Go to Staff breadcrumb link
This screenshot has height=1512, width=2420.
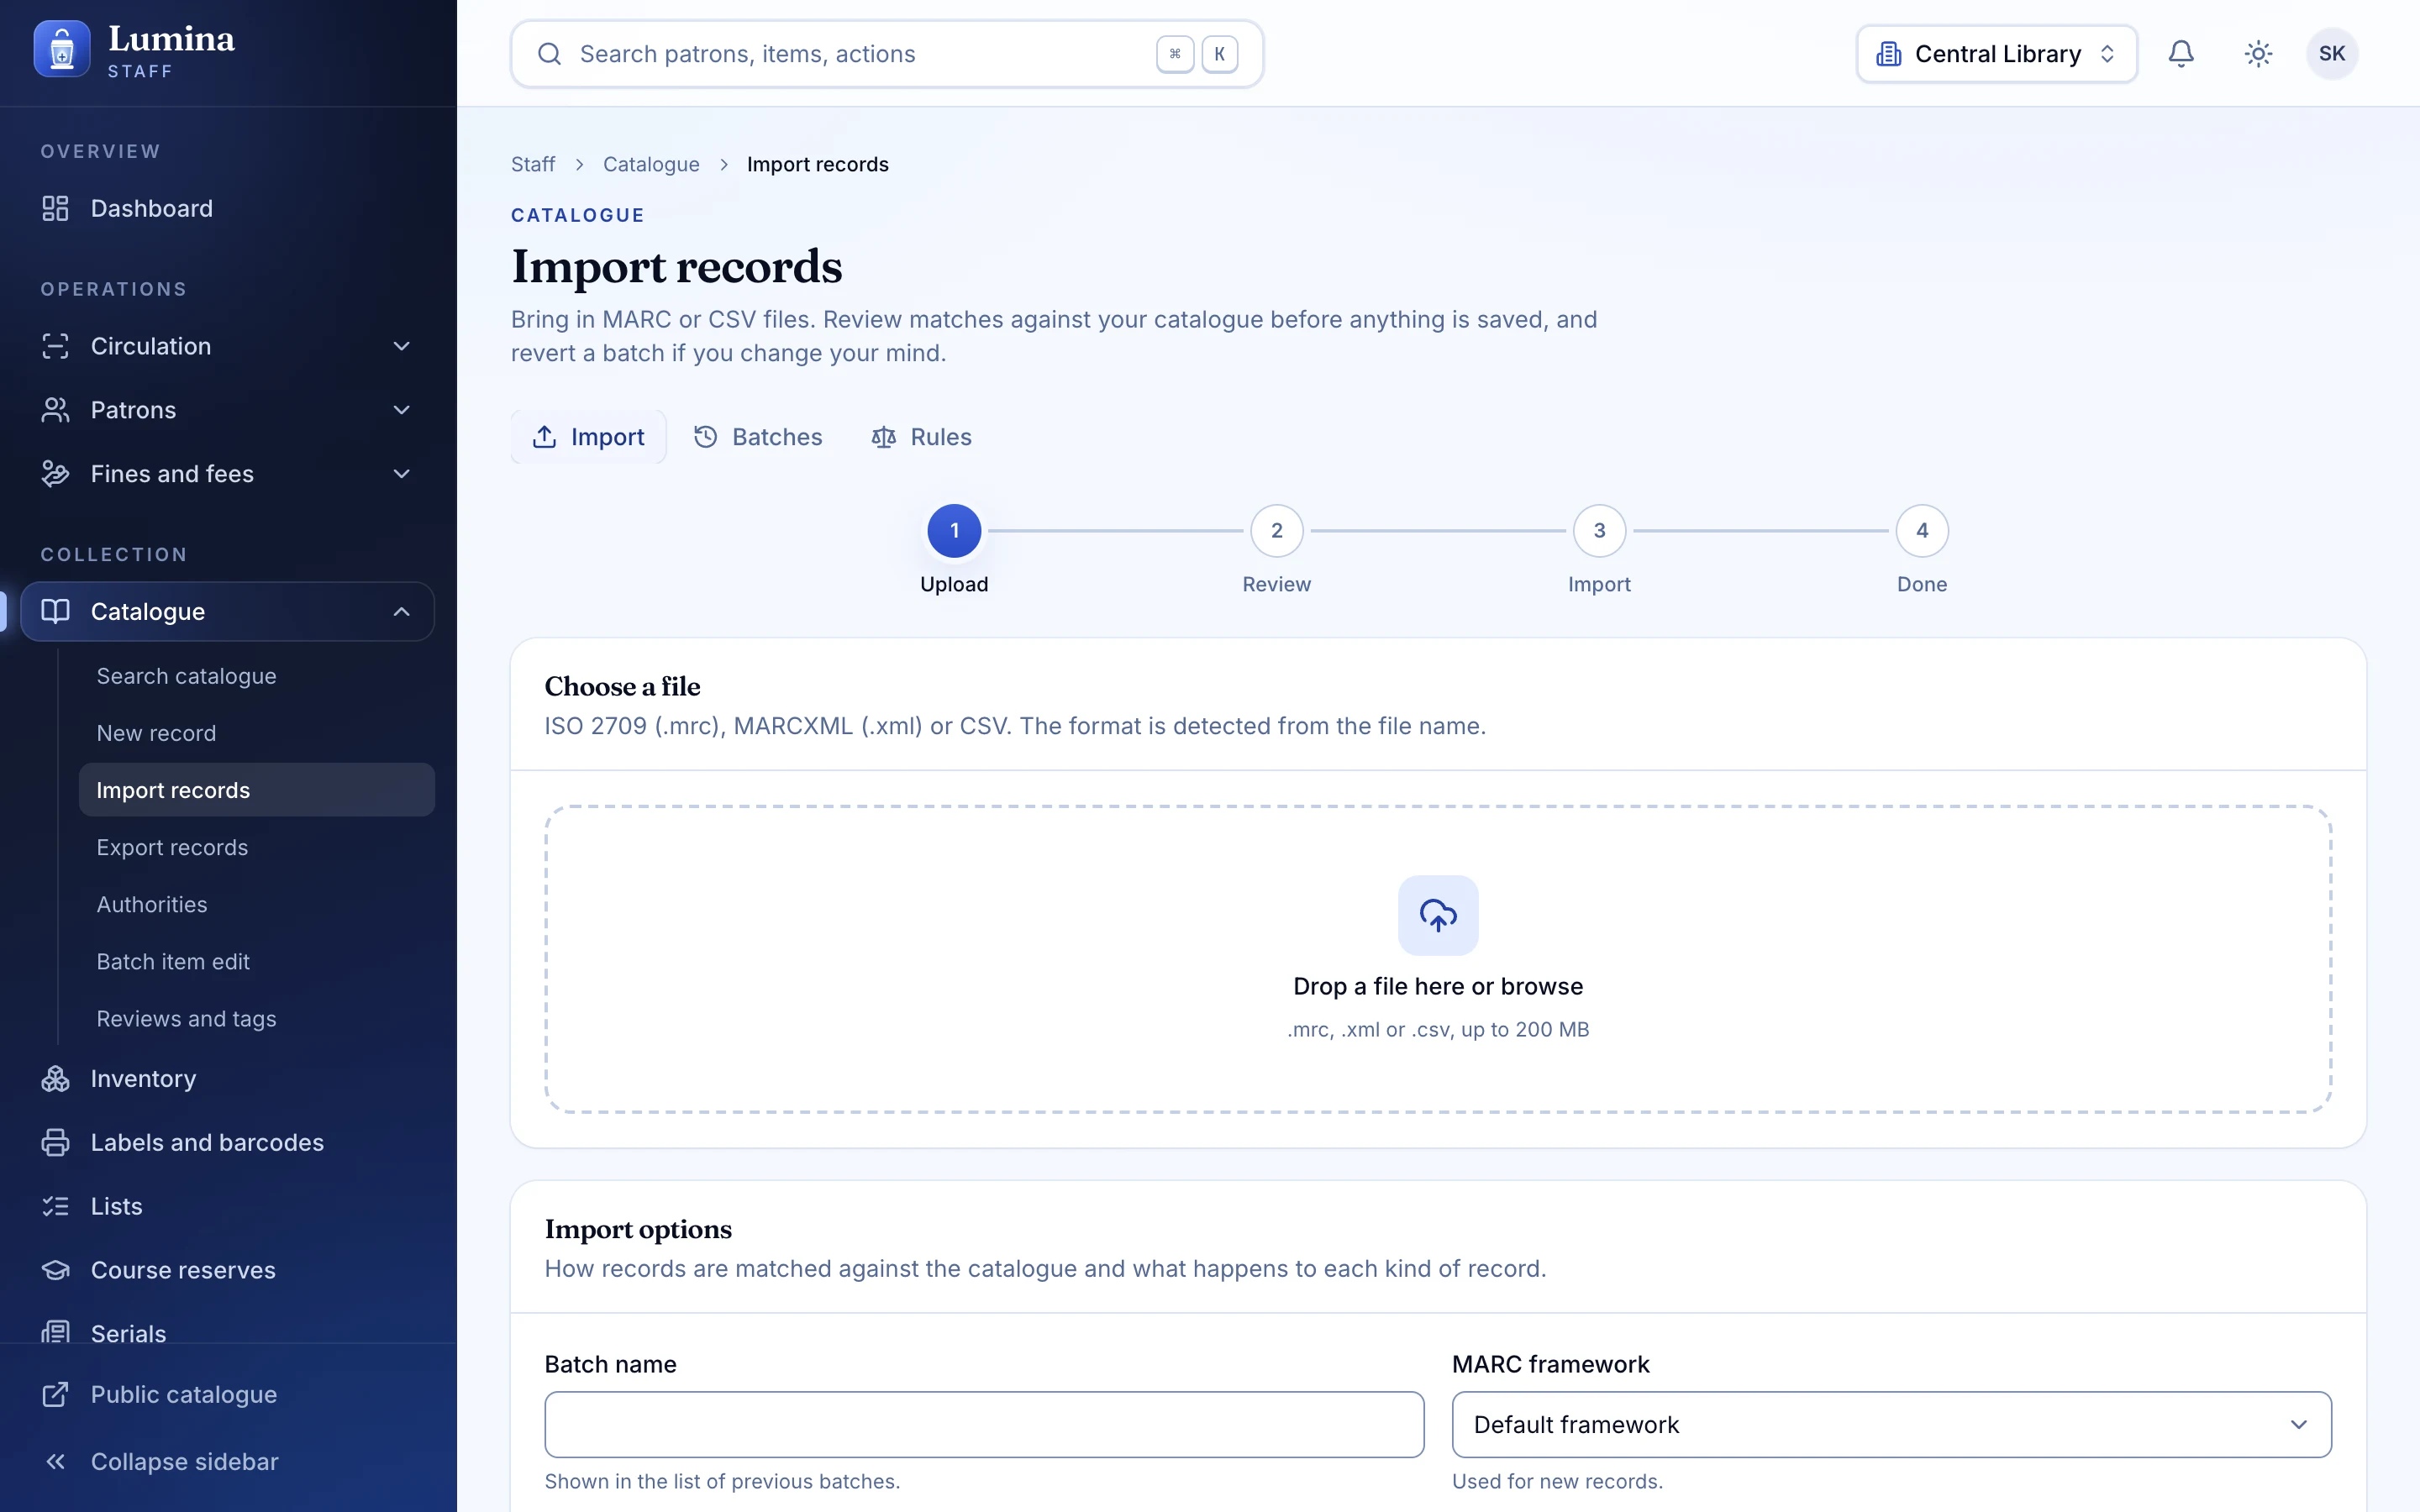pyautogui.click(x=533, y=164)
